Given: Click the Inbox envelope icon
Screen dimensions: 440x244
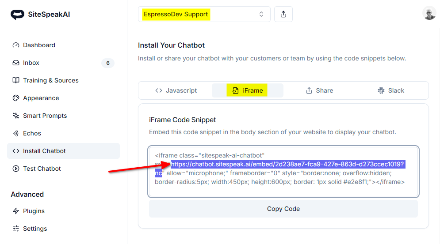Looking at the screenshot, I should point(16,63).
